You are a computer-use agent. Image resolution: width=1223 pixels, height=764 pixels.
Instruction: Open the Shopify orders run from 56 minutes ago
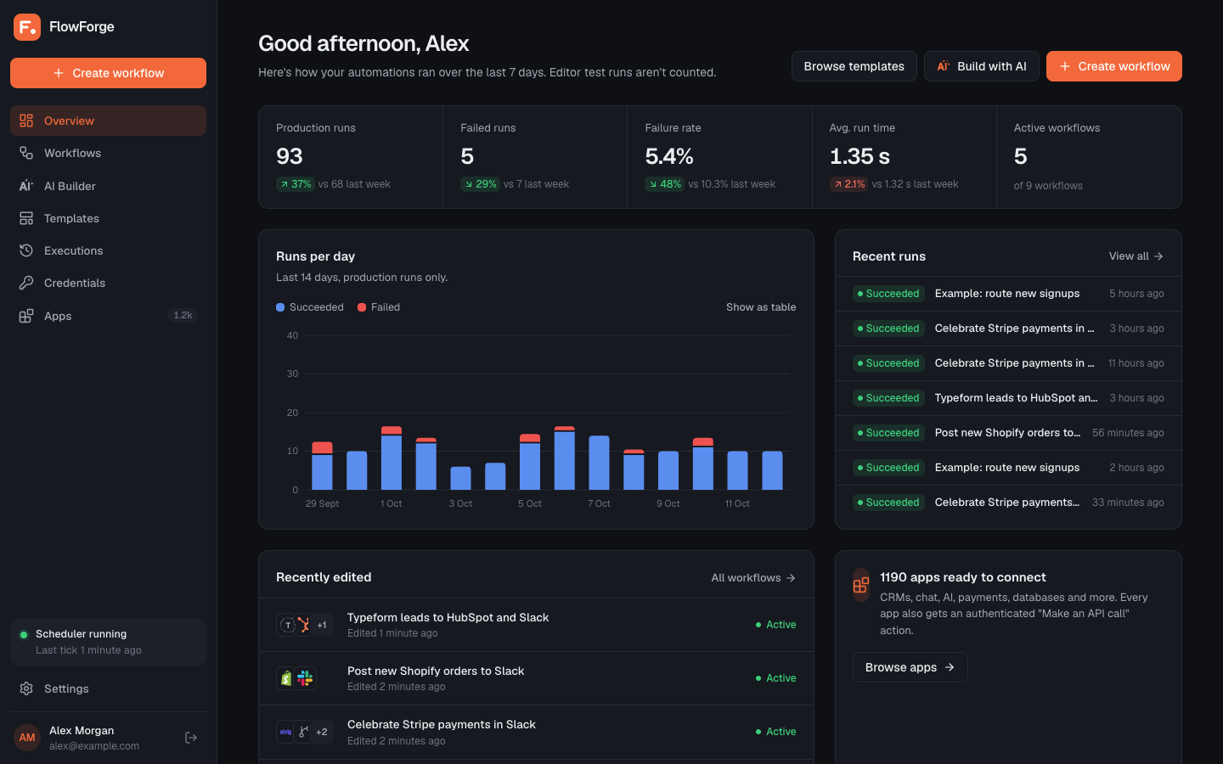tap(1008, 433)
